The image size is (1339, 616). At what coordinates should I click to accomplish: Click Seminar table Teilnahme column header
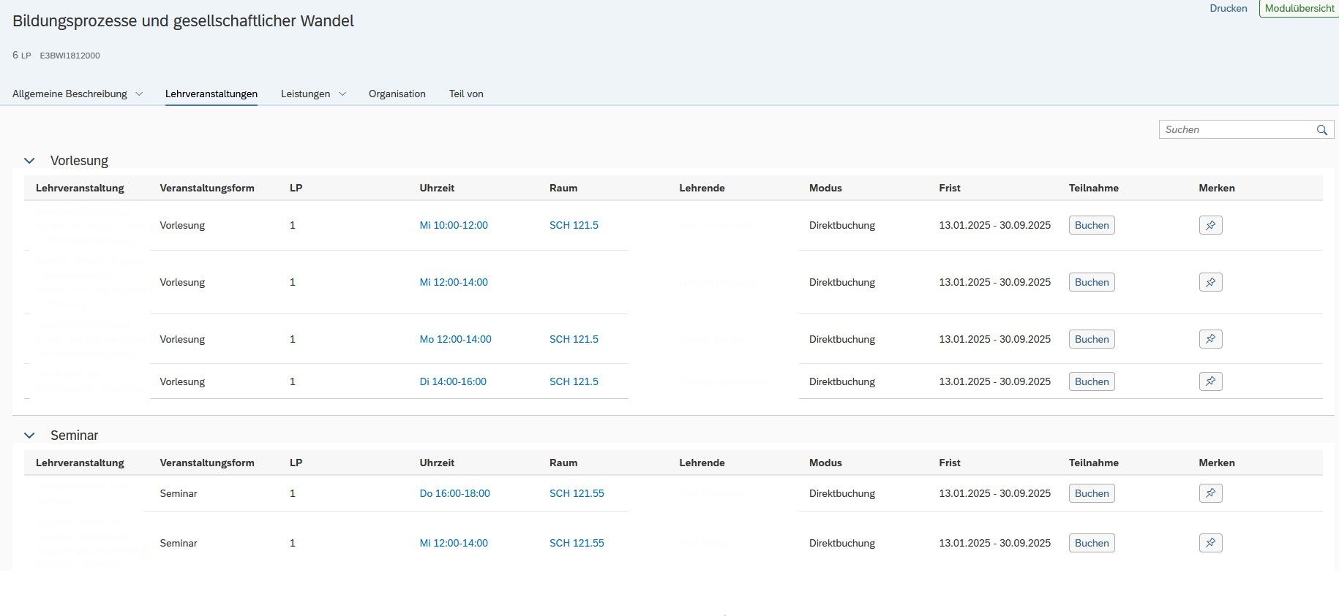point(1093,463)
